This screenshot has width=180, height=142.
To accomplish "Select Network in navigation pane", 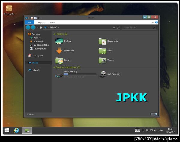I will tap(34, 70).
